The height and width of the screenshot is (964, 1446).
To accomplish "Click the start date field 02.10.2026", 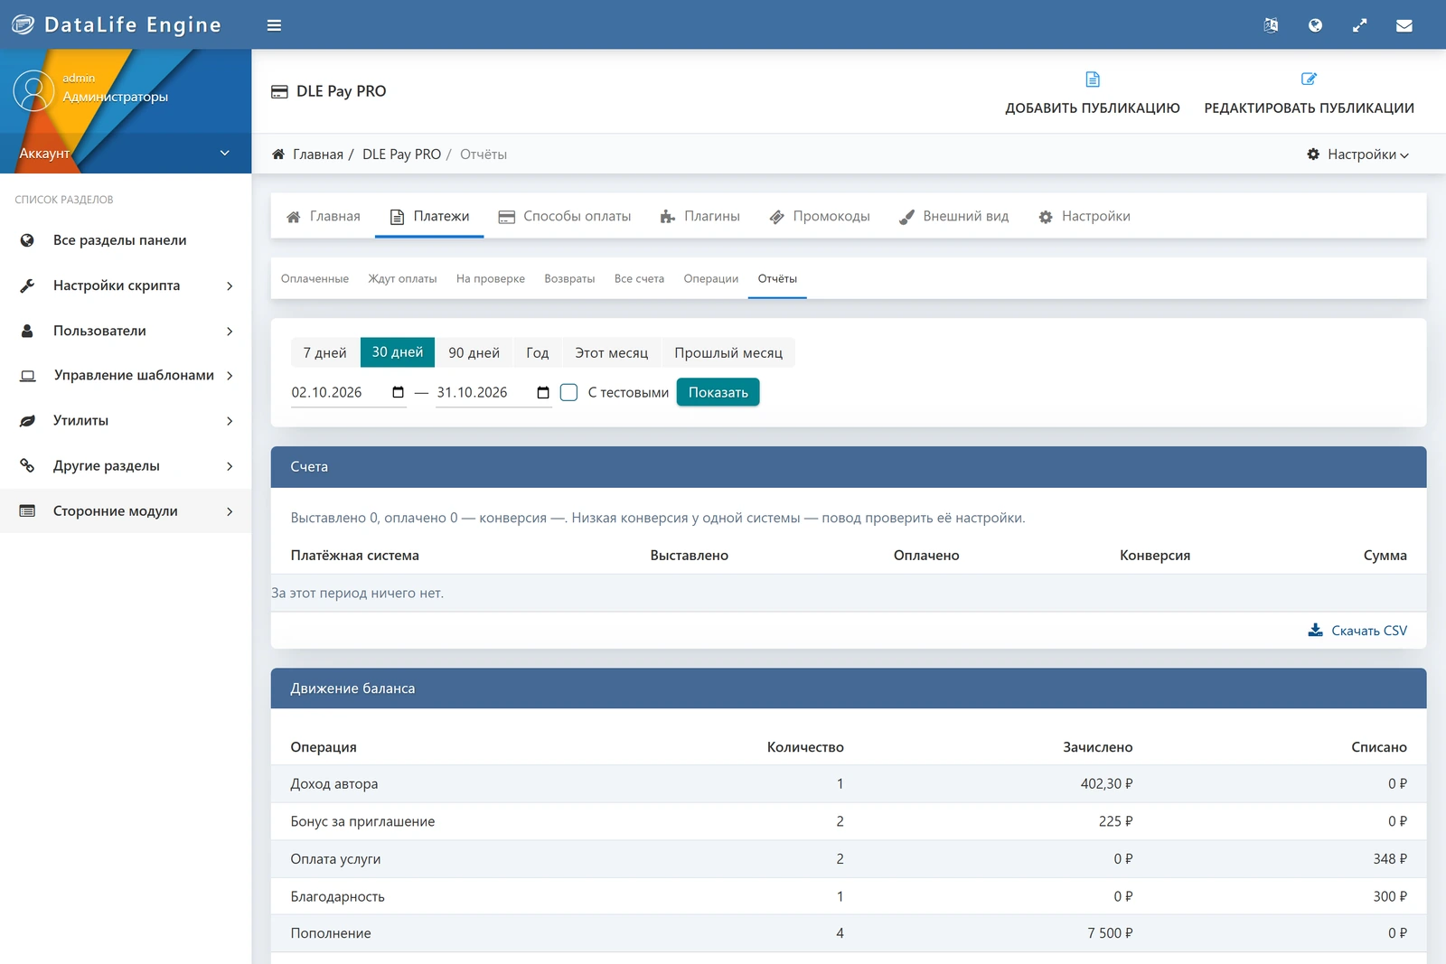I will pos(349,392).
